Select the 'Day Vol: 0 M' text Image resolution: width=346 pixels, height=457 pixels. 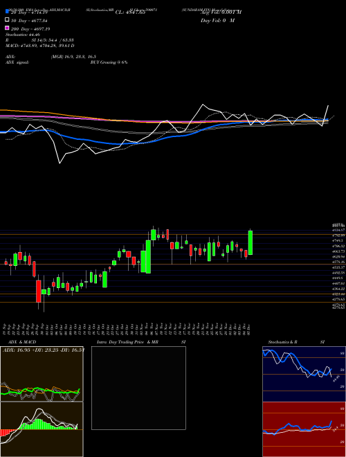[217, 21]
